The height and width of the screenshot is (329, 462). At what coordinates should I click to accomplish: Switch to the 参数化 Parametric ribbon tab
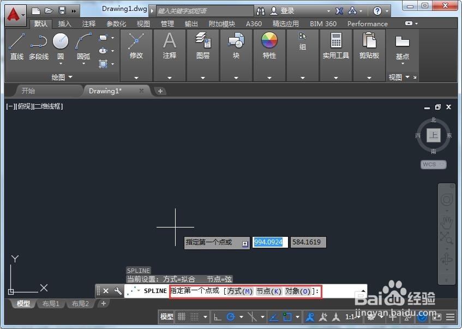tap(116, 24)
